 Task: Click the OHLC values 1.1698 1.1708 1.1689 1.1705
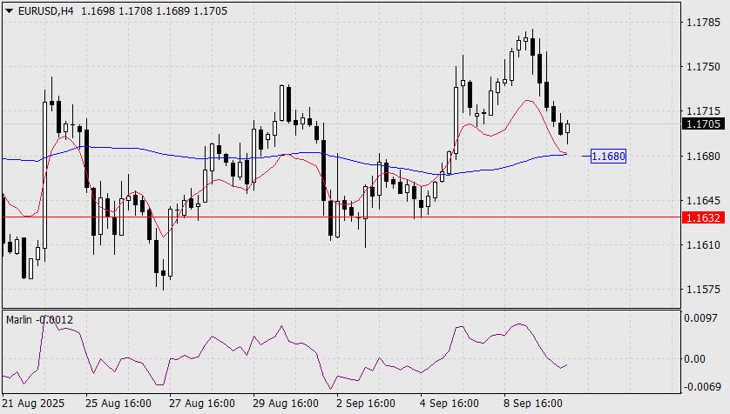pyautogui.click(x=154, y=10)
